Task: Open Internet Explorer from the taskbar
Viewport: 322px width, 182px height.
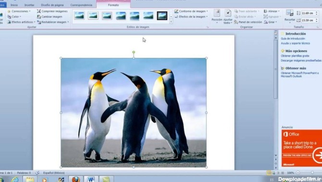Action: 15,179
